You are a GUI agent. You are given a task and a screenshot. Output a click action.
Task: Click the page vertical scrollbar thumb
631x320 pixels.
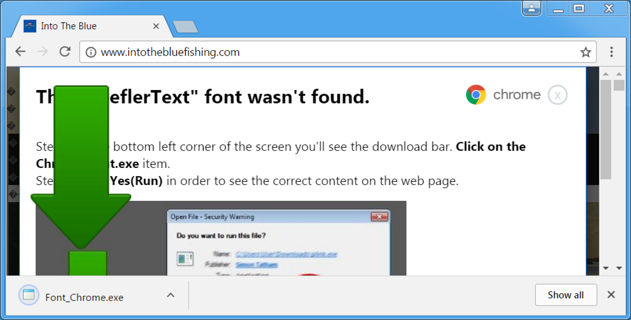tap(606, 129)
